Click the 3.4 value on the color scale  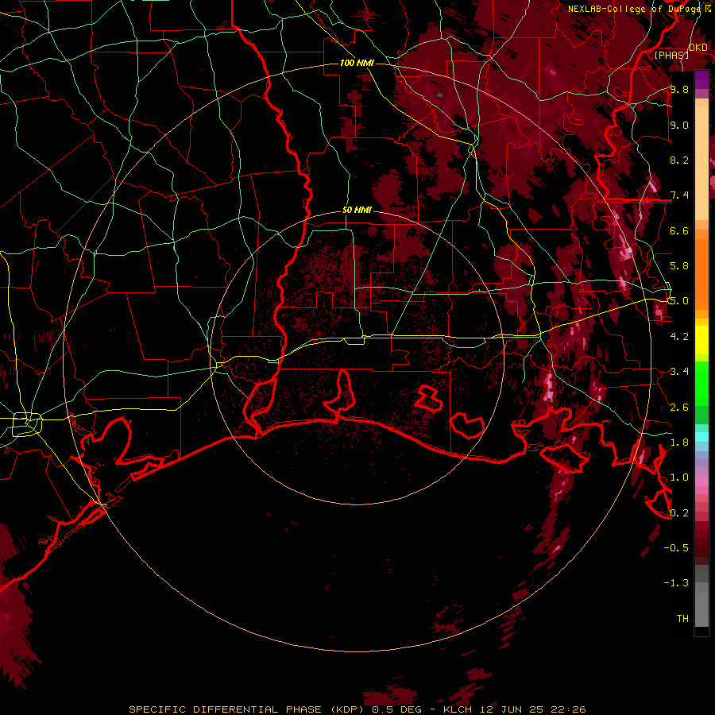(679, 372)
